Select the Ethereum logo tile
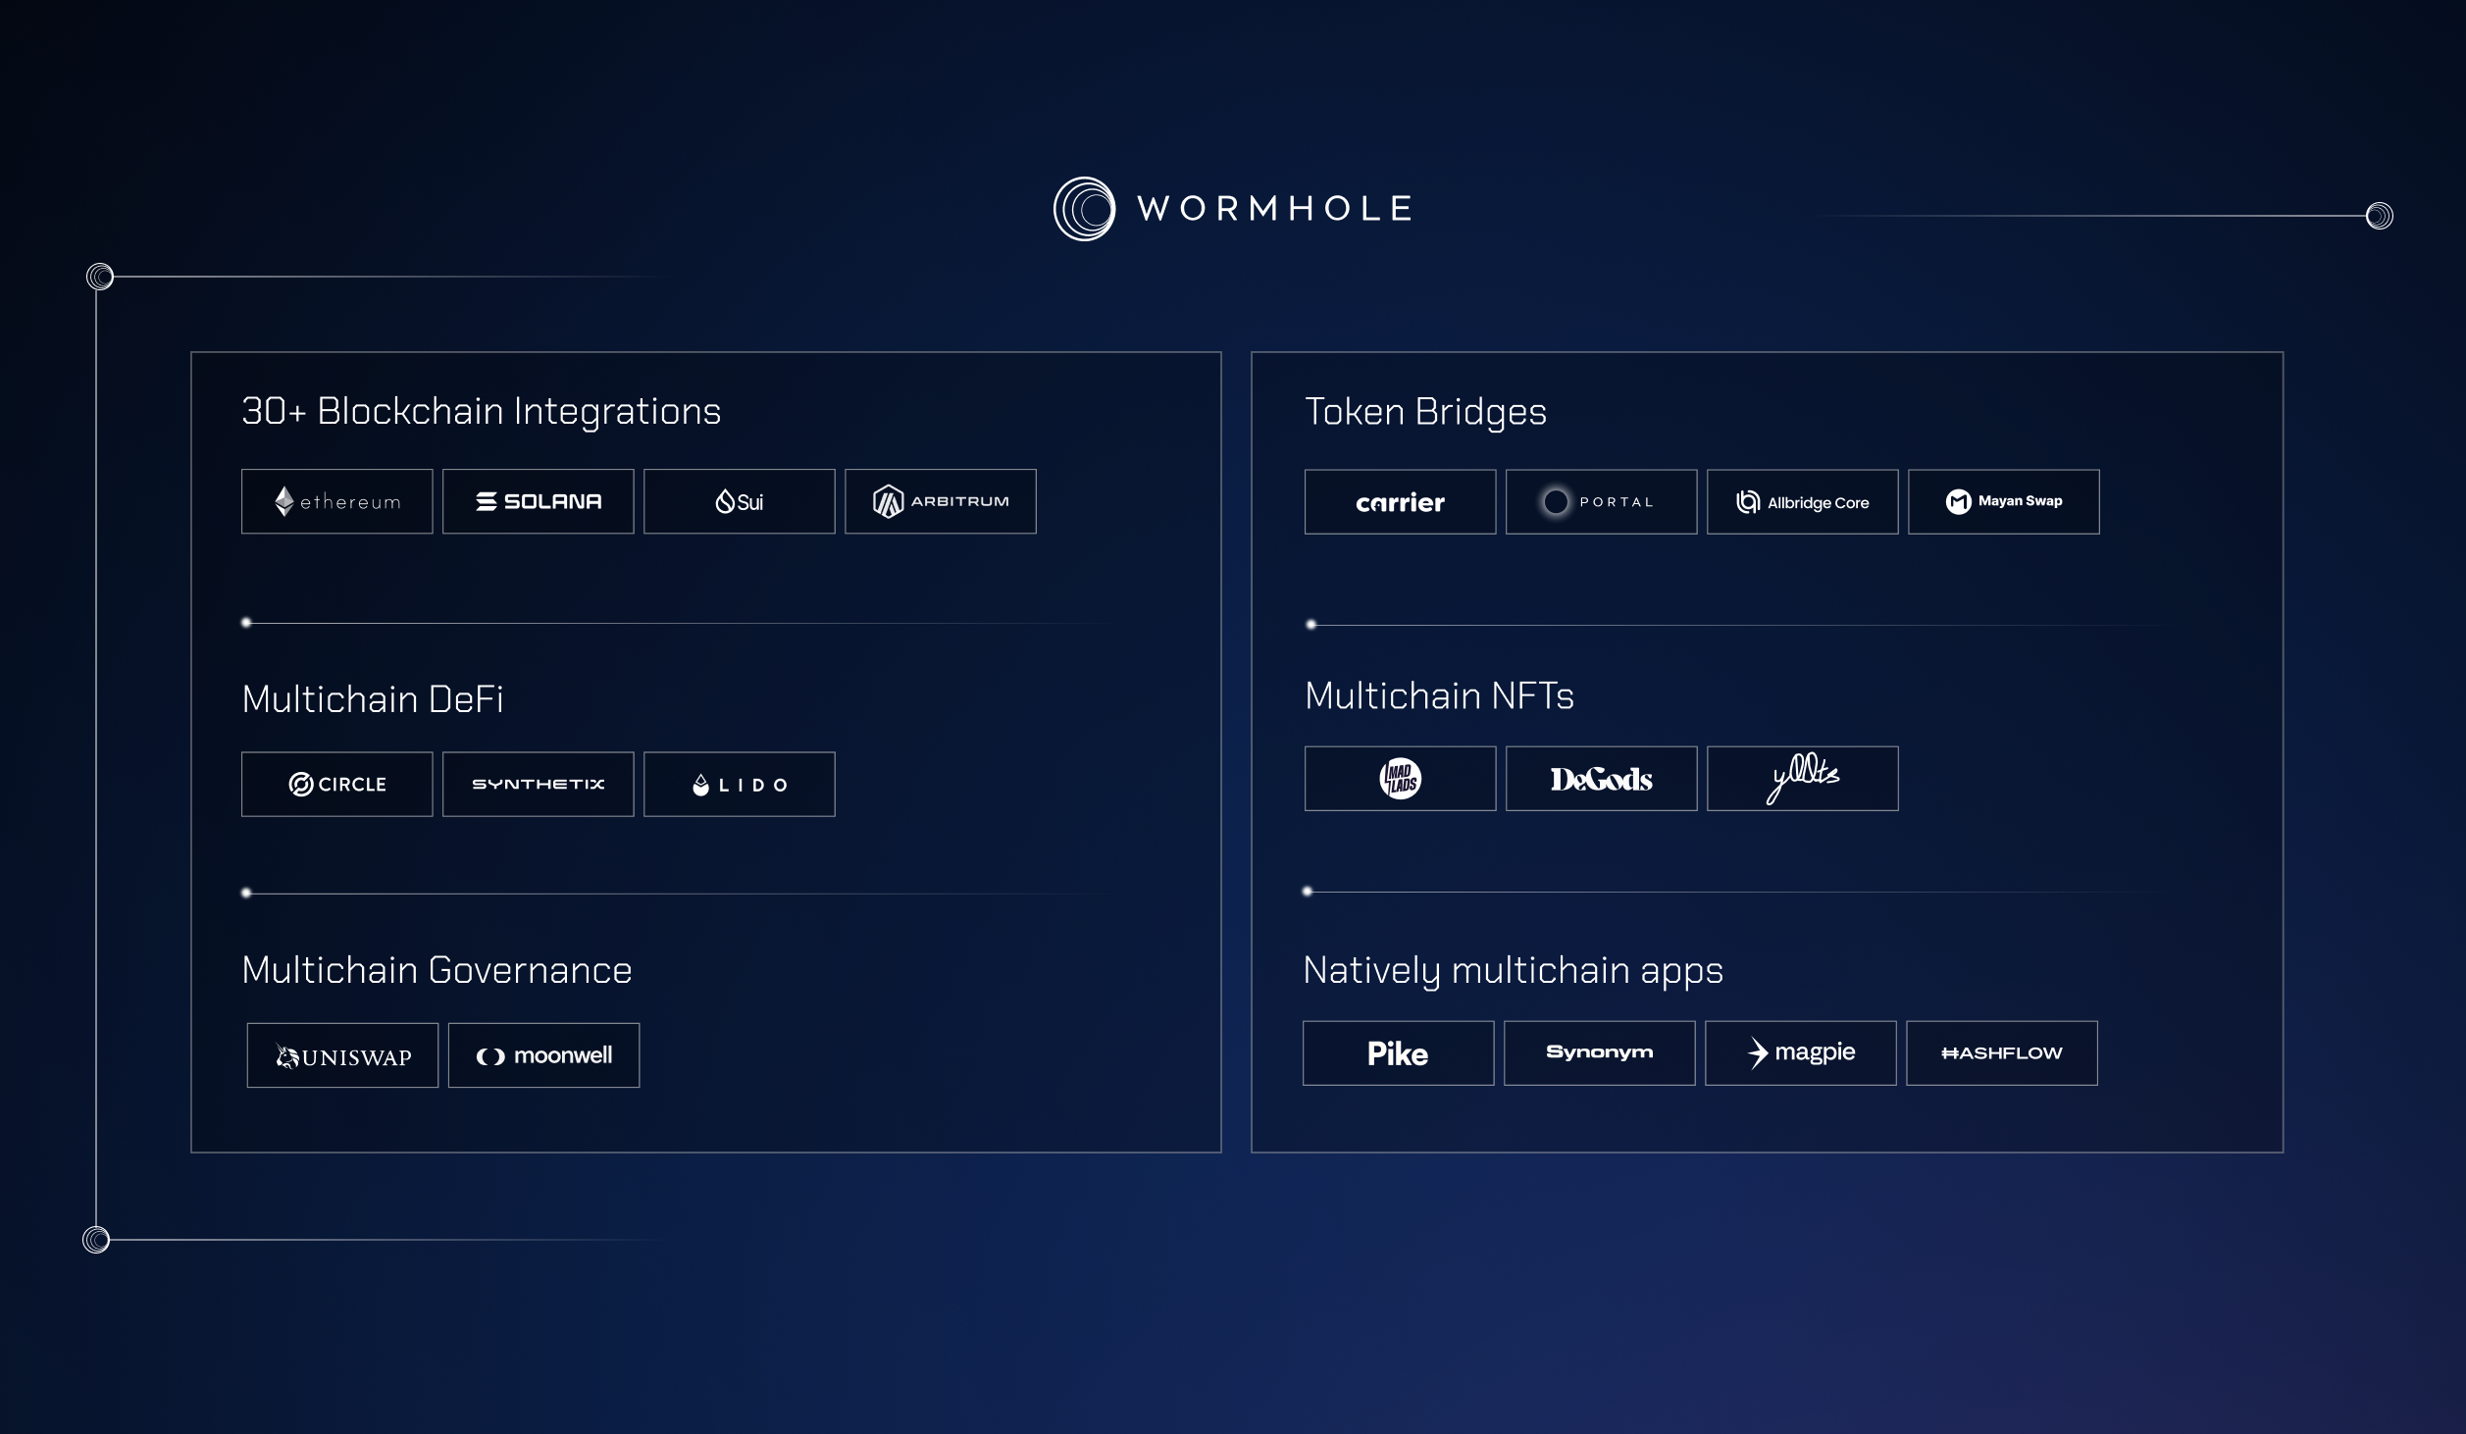Viewport: 2466px width, 1434px height. click(x=336, y=501)
